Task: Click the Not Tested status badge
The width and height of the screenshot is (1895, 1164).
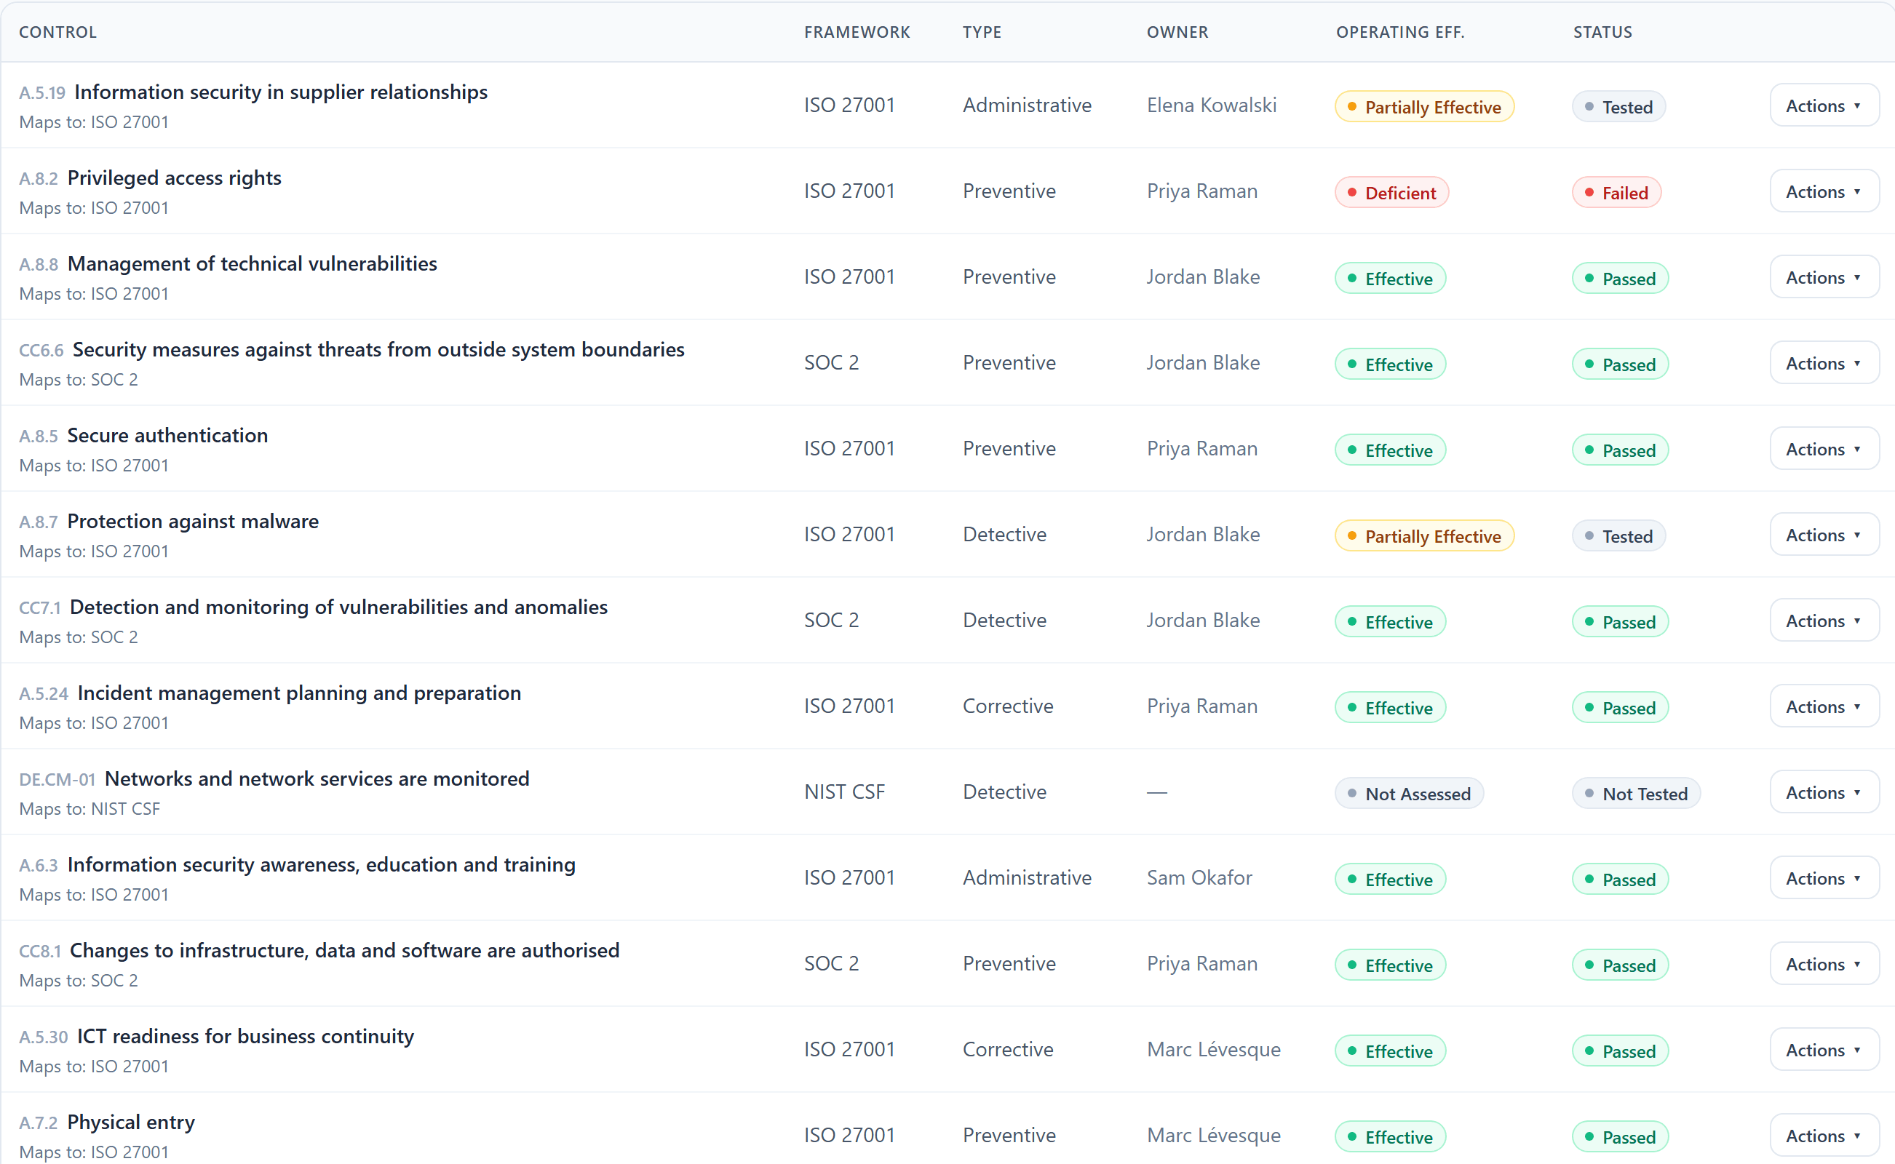Action: (x=1636, y=794)
